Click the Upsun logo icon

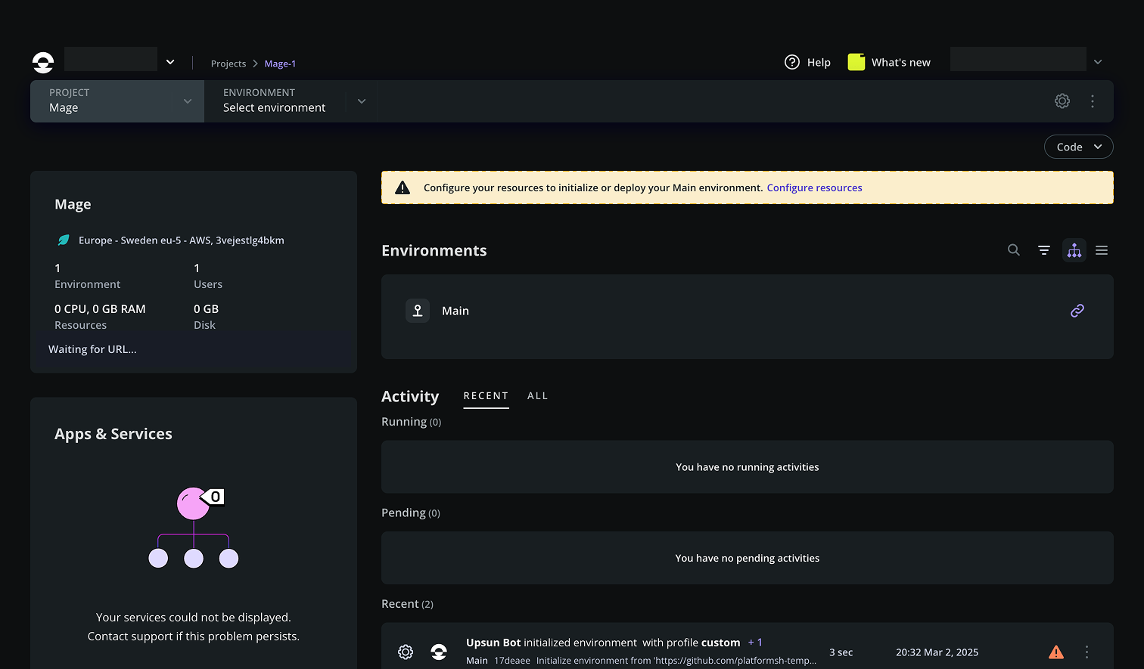(x=43, y=62)
